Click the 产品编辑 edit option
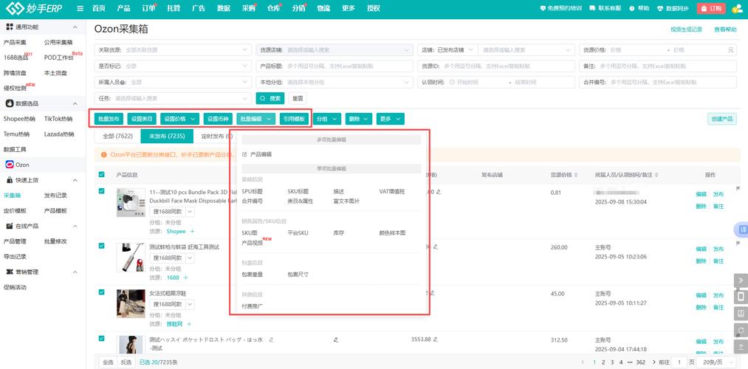Image resolution: width=748 pixels, height=369 pixels. pos(257,154)
